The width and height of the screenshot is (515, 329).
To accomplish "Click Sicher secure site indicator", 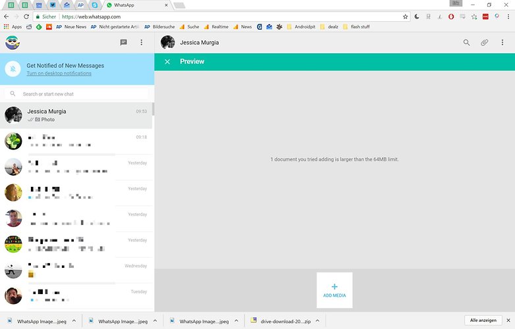I will click(x=46, y=16).
